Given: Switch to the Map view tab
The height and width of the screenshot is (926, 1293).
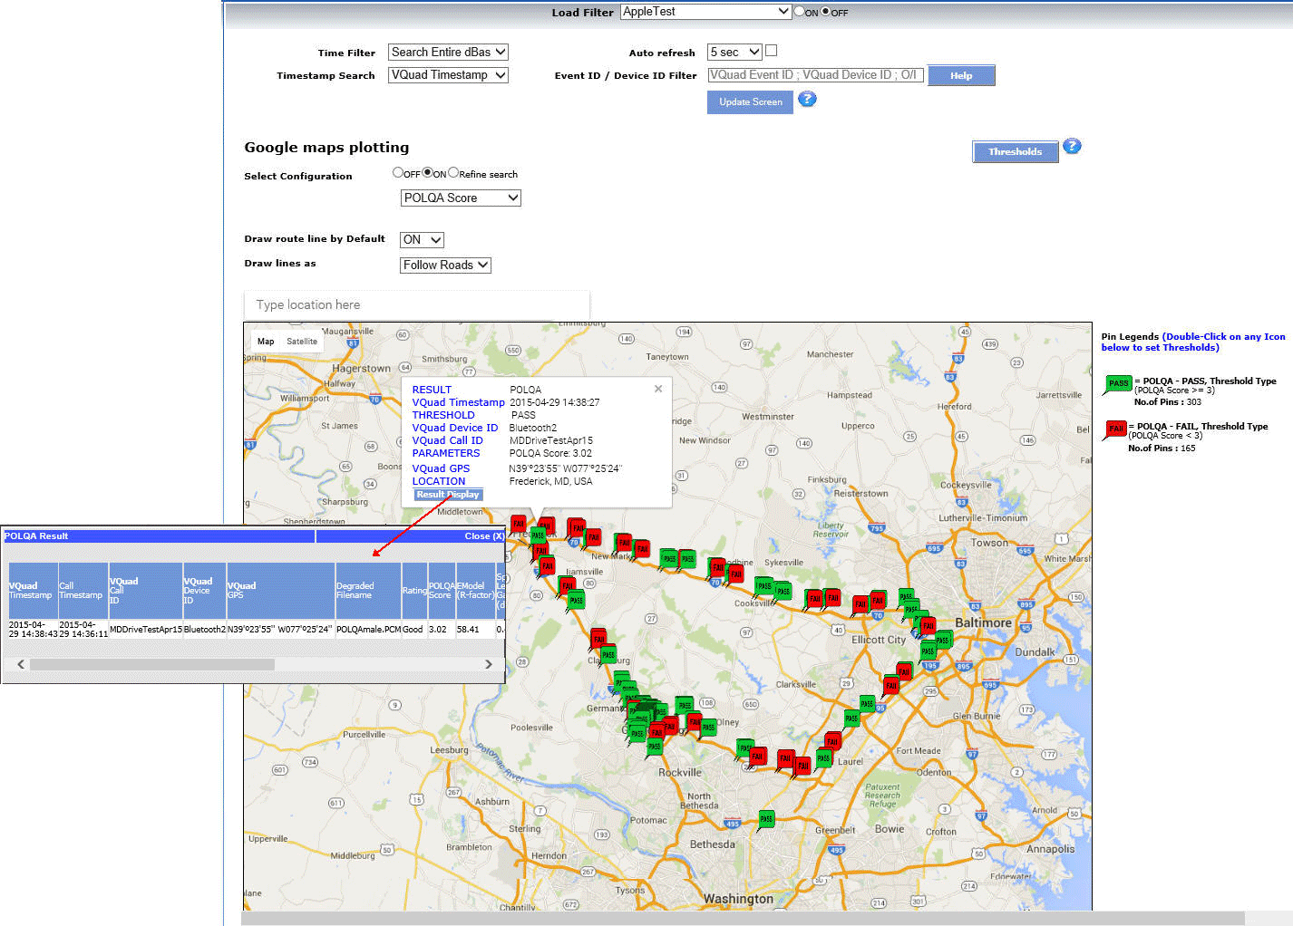Looking at the screenshot, I should coord(266,342).
